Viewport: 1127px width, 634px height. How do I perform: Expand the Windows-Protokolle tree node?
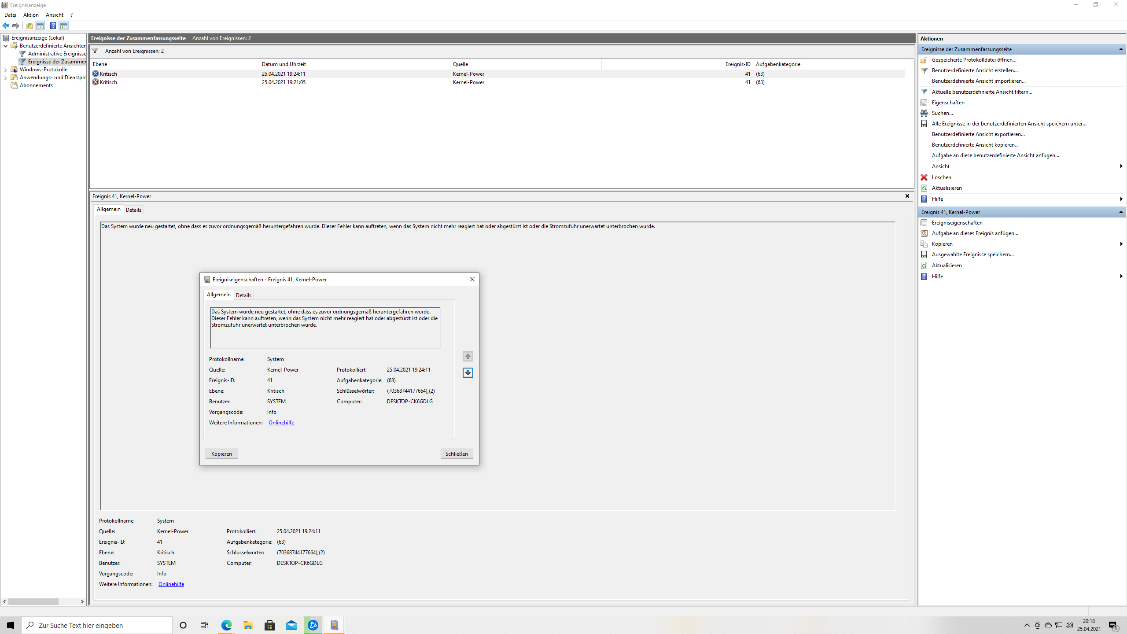tap(5, 70)
